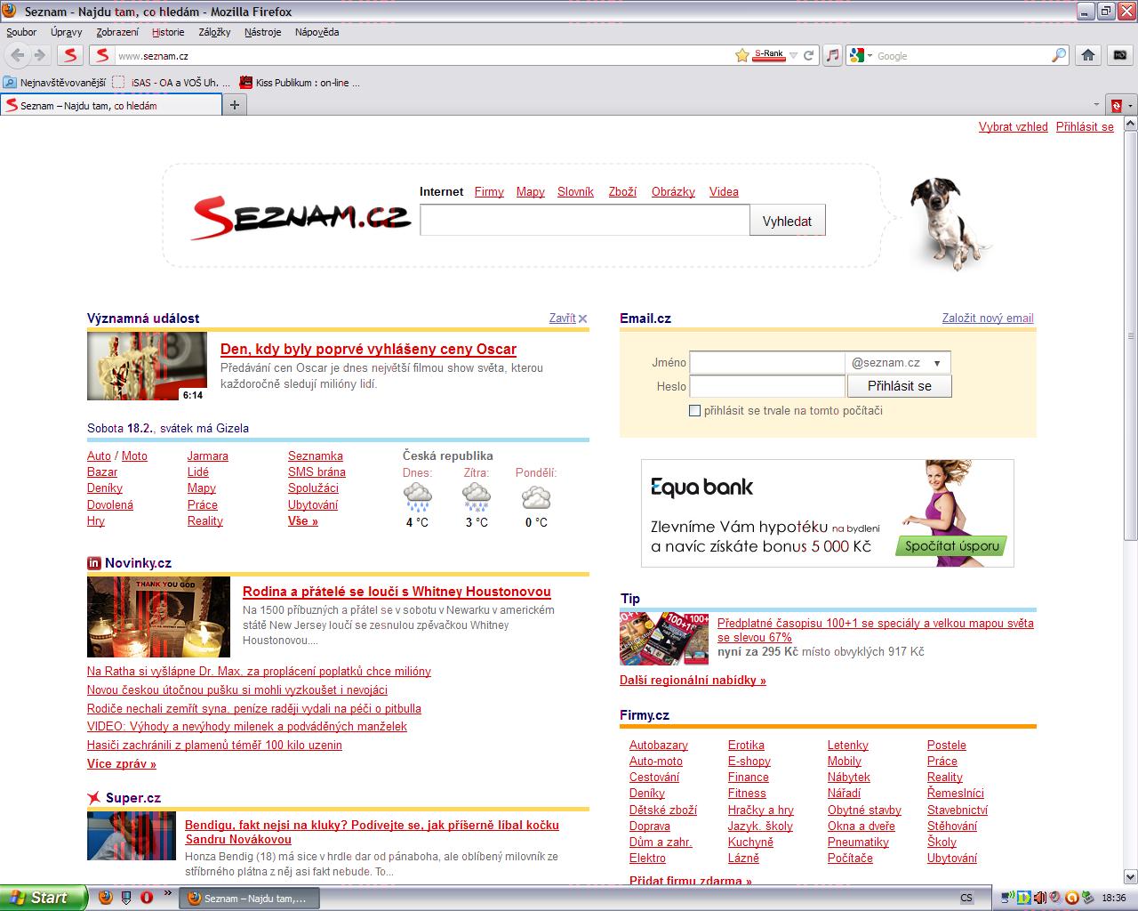The width and height of the screenshot is (1138, 911).
Task: Click the Vyhledat search button
Action: click(x=787, y=221)
